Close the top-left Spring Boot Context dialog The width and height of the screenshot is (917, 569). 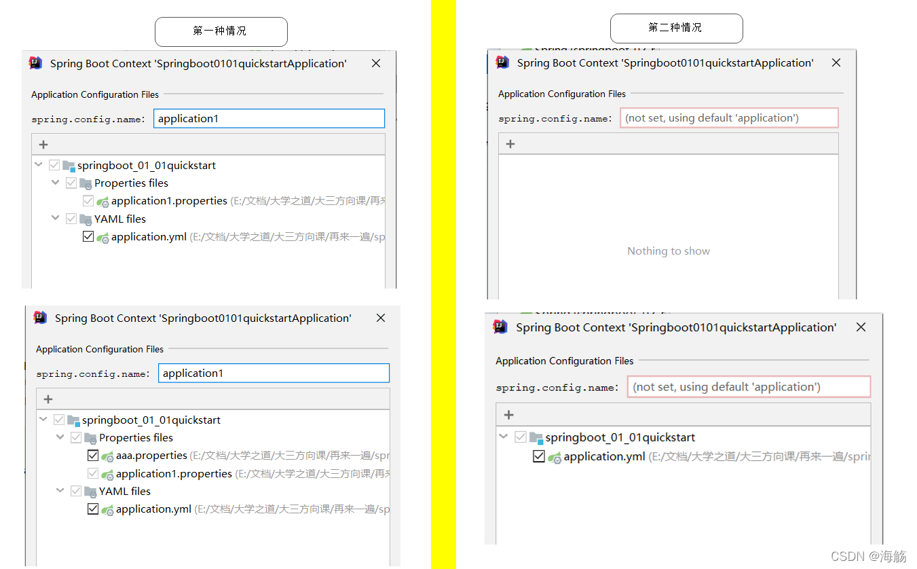[x=376, y=63]
